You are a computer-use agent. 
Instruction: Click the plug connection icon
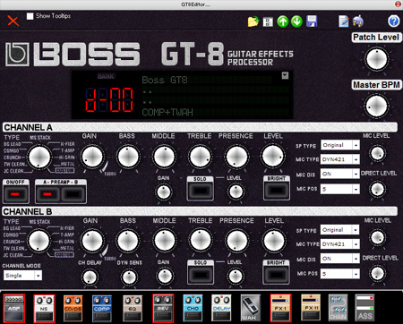click(358, 21)
